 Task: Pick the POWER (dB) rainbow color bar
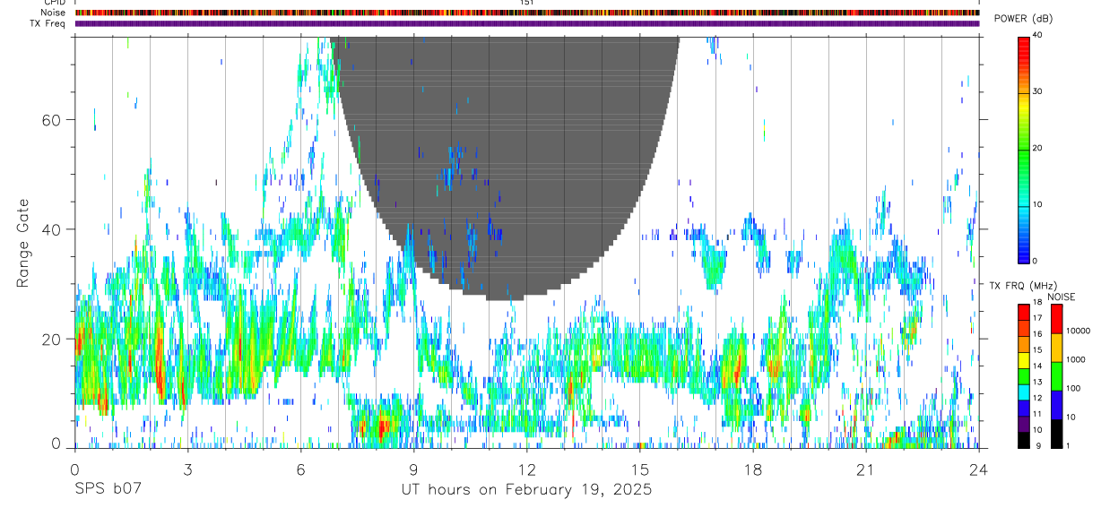click(1023, 149)
